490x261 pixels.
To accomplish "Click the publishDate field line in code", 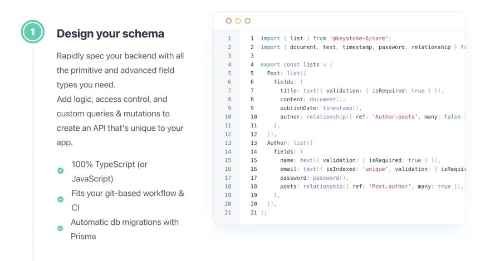I will click(x=321, y=108).
